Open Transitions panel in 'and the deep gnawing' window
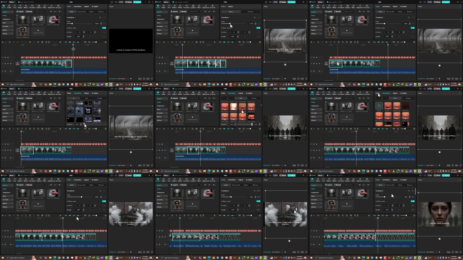 click(x=341, y=180)
